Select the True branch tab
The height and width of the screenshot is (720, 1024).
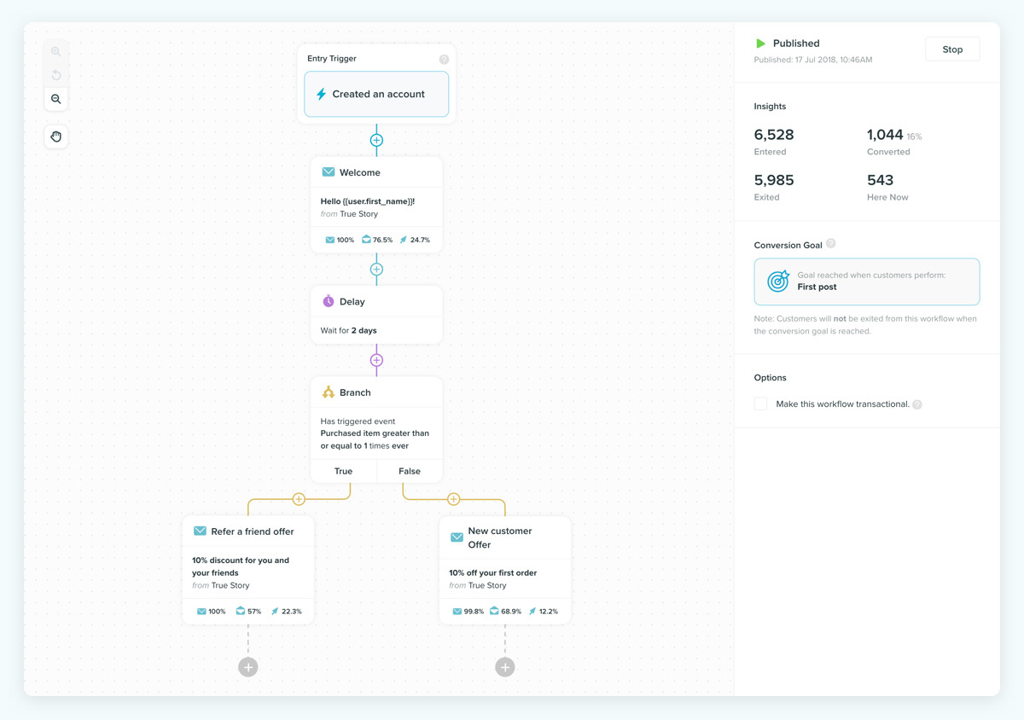[343, 471]
